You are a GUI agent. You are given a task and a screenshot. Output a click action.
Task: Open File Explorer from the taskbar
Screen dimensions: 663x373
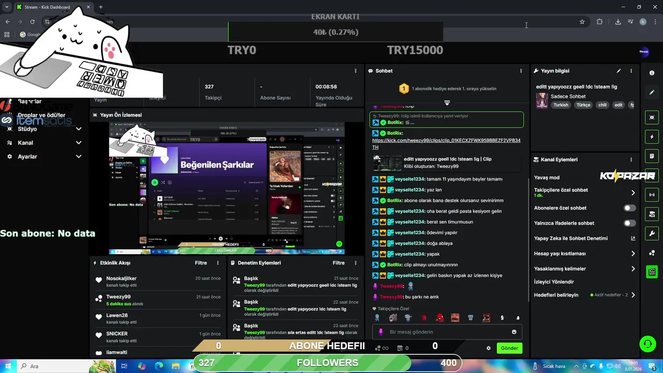(x=176, y=366)
